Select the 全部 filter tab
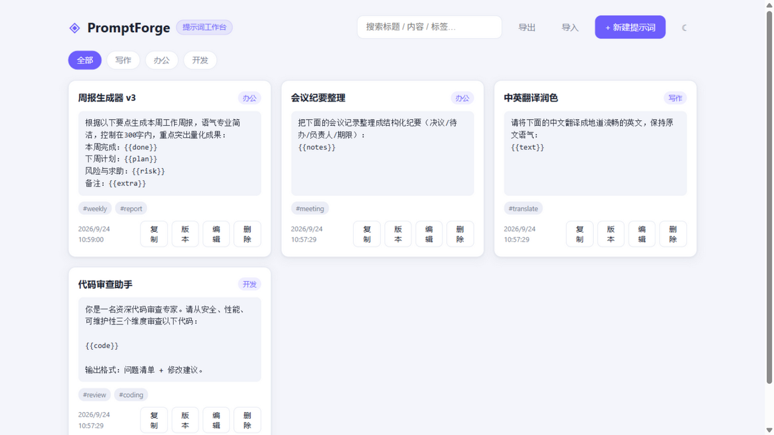The height and width of the screenshot is (435, 774). pyautogui.click(x=85, y=60)
